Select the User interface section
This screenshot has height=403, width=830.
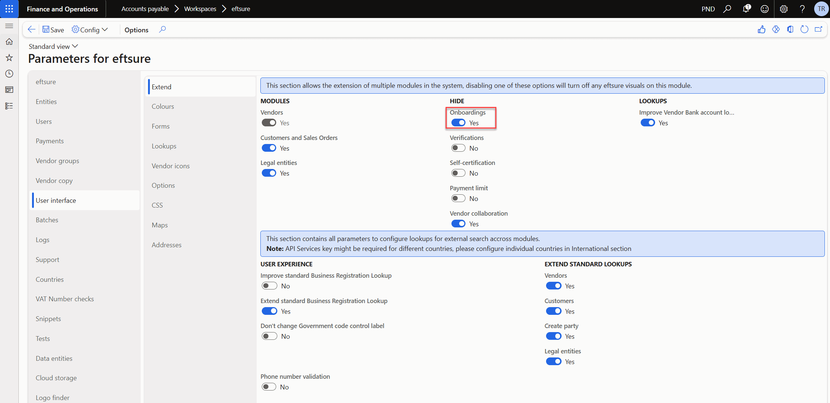[85, 200]
